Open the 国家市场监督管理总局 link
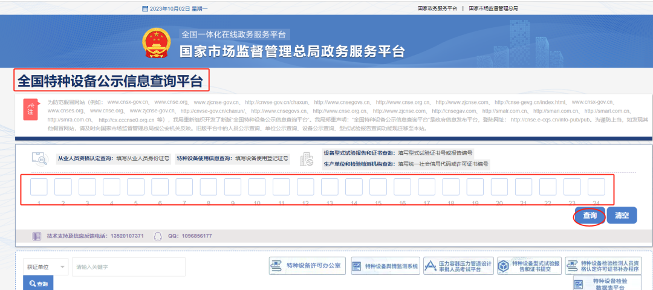The image size is (653, 290). pyautogui.click(x=493, y=8)
